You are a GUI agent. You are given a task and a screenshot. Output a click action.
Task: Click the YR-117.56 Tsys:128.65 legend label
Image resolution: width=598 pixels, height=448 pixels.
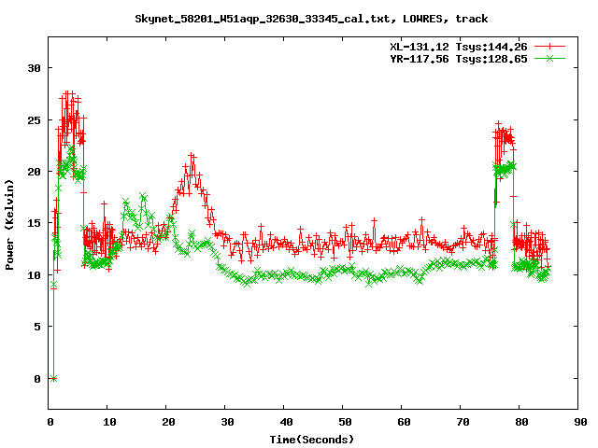coord(459,59)
